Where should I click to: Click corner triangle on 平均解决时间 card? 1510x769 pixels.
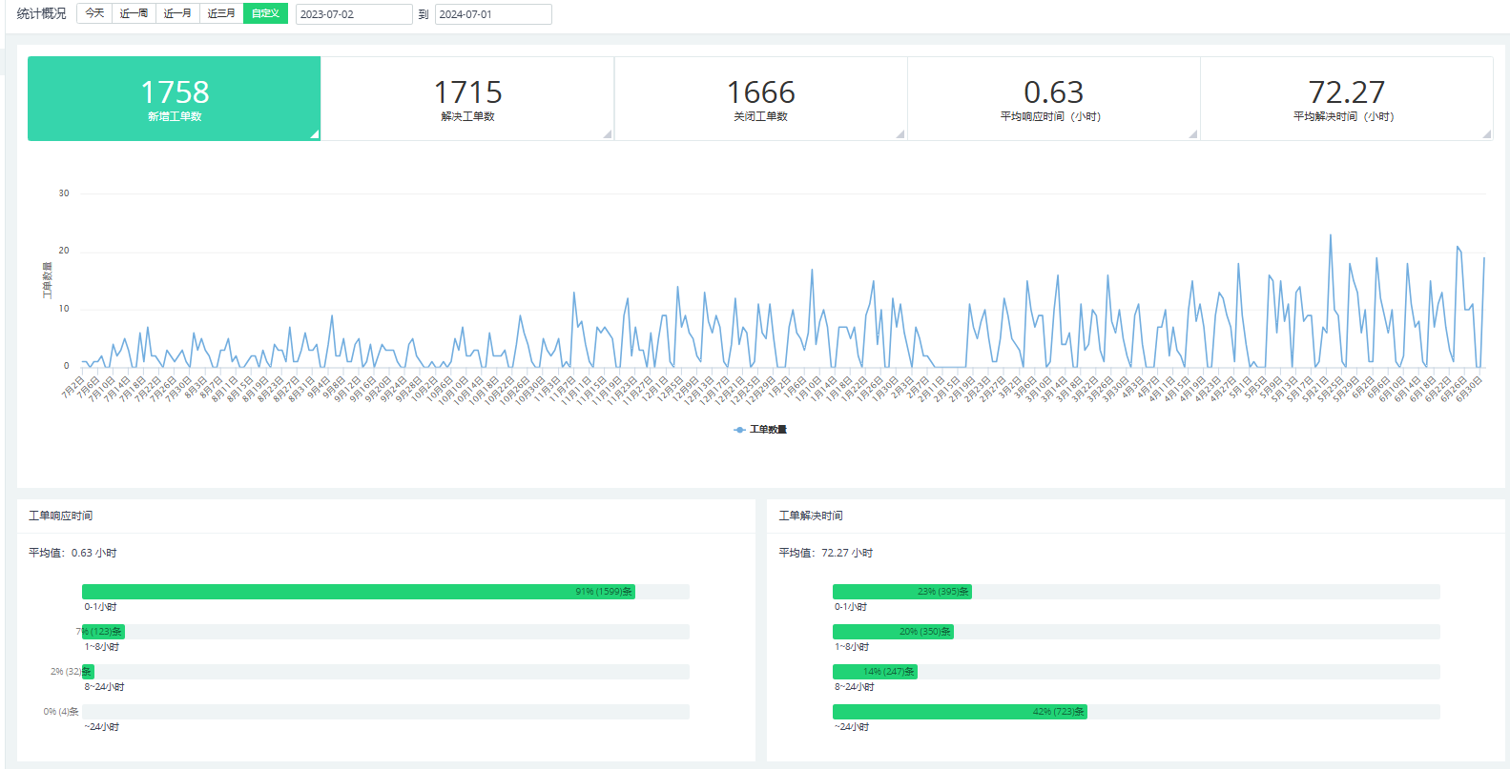[1487, 134]
